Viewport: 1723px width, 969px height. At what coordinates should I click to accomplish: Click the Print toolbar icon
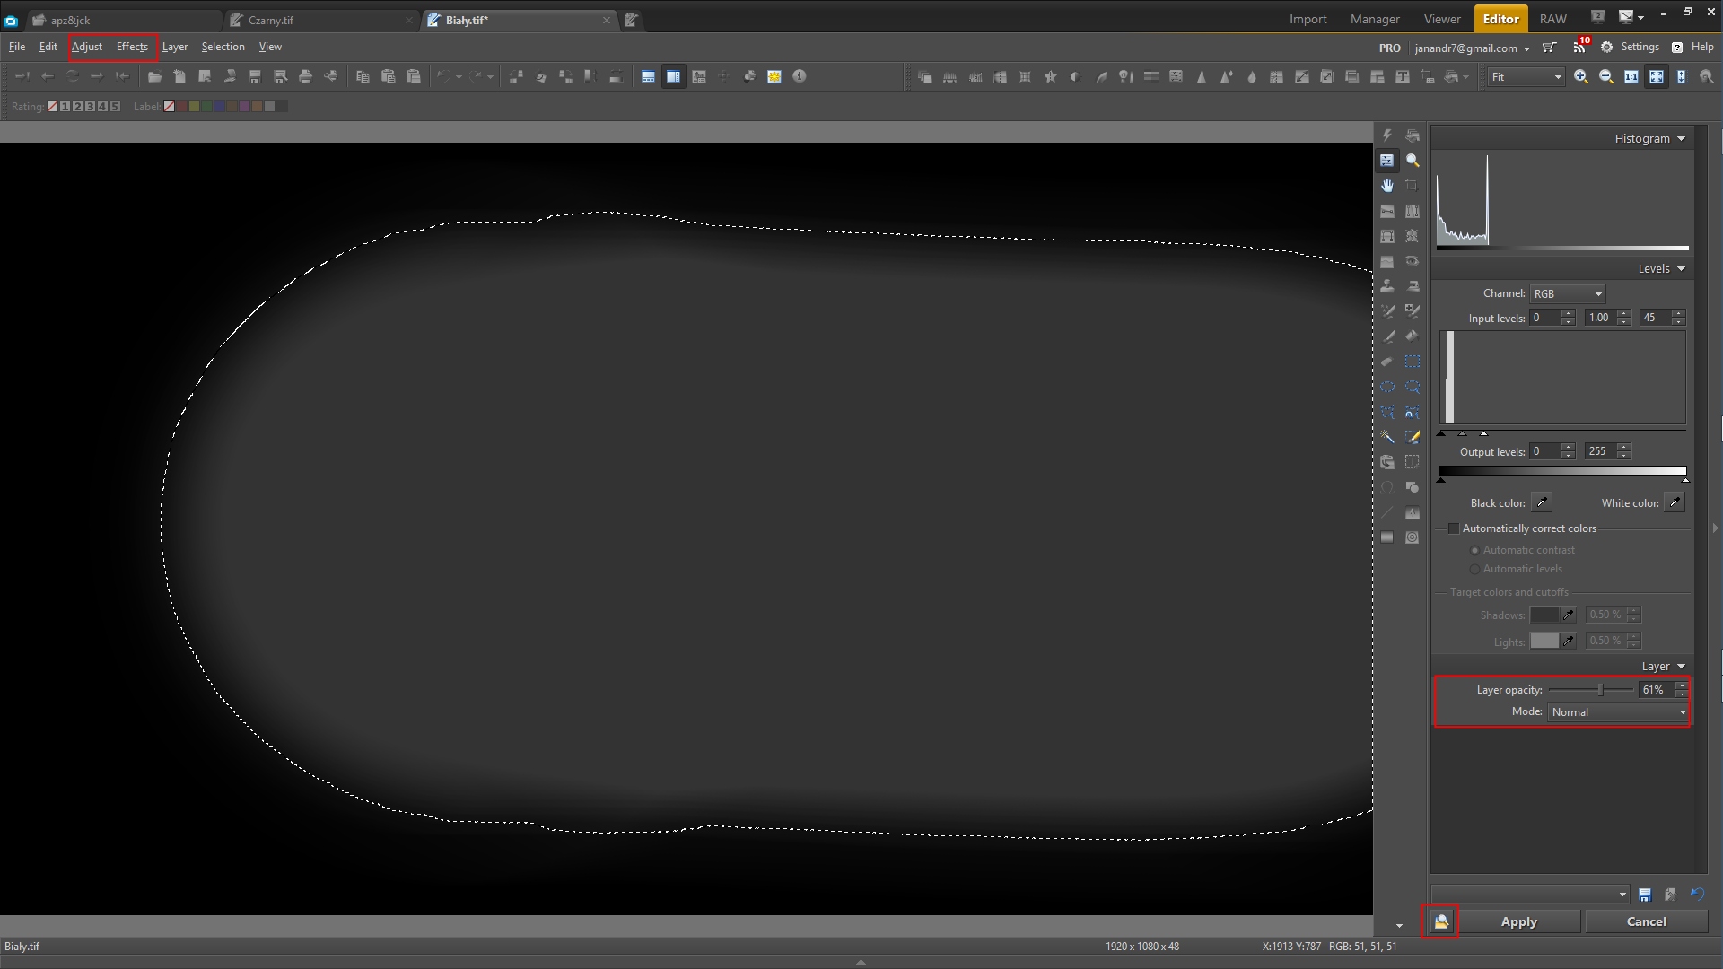pos(305,77)
